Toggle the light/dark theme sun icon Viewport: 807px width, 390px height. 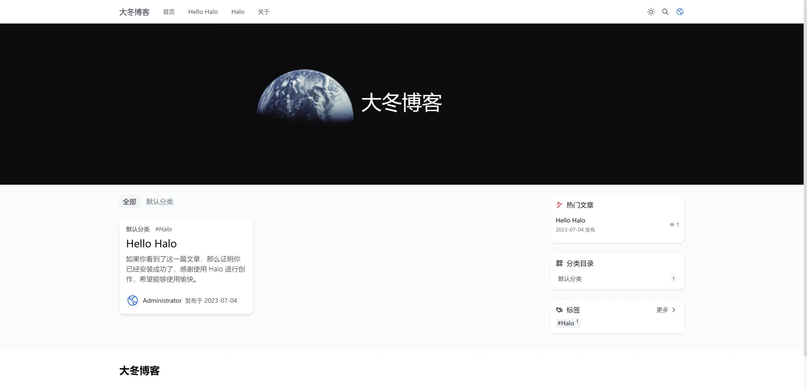coord(651,12)
